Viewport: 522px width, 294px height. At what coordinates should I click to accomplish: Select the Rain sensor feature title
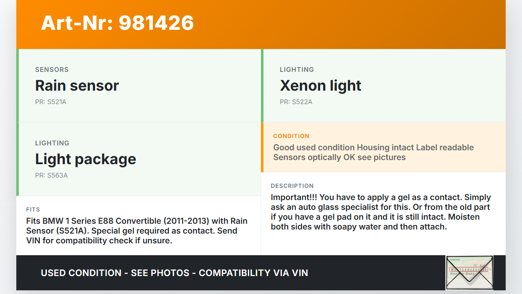tap(77, 85)
